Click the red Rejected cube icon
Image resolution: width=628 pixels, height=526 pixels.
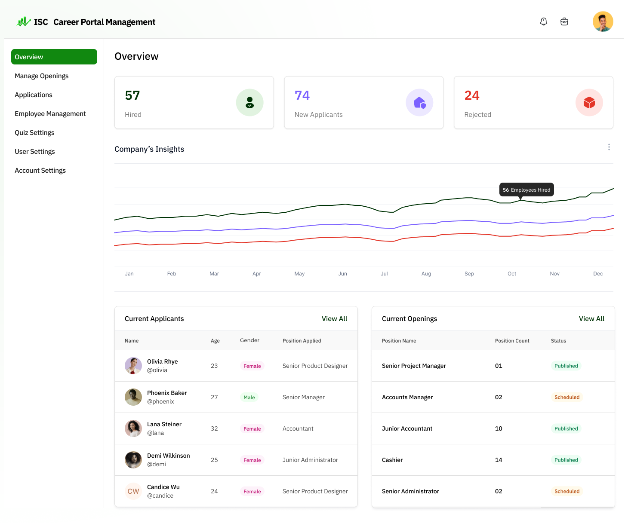tap(589, 102)
